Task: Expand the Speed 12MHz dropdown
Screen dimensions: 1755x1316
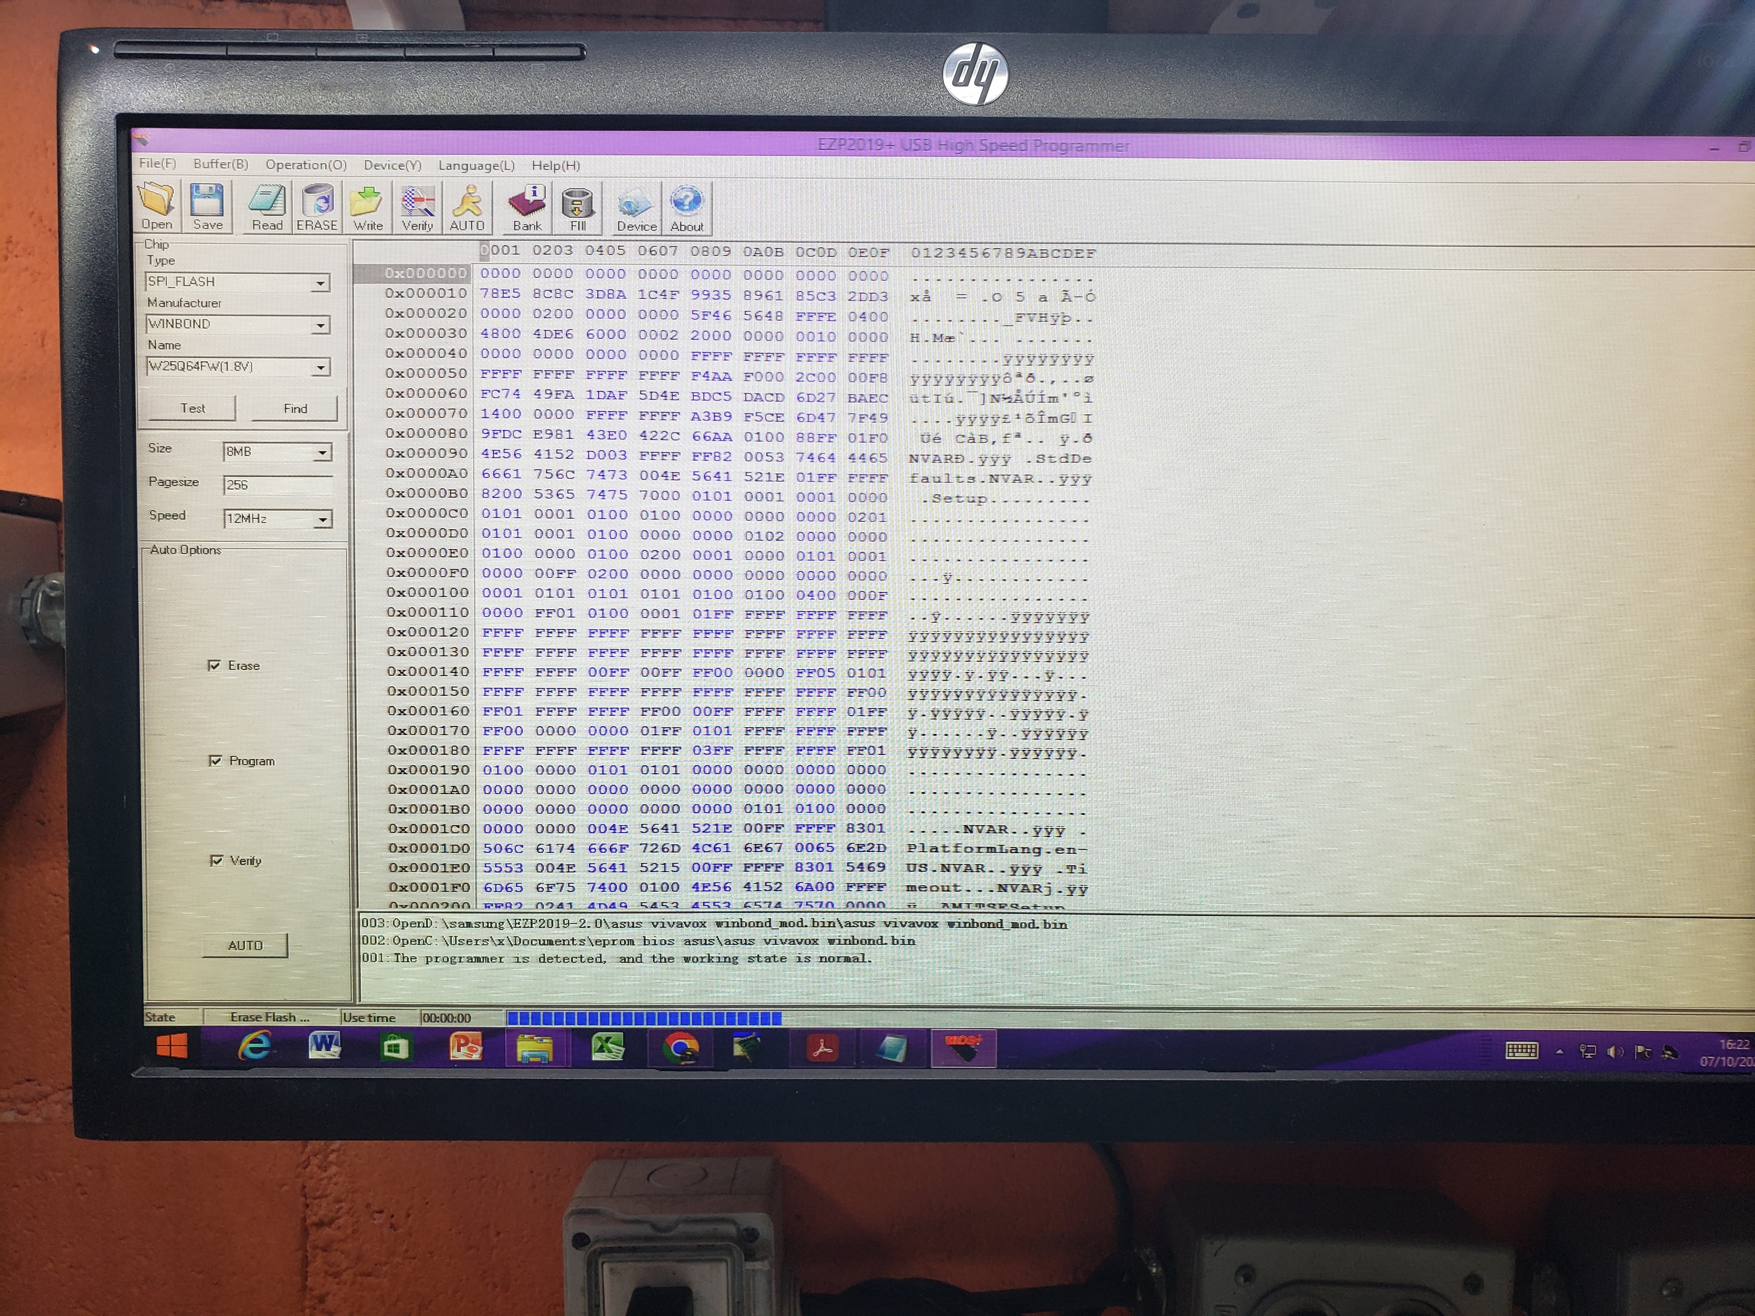Action: (x=322, y=520)
